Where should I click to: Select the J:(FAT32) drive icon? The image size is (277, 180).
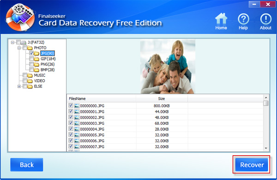24,42
